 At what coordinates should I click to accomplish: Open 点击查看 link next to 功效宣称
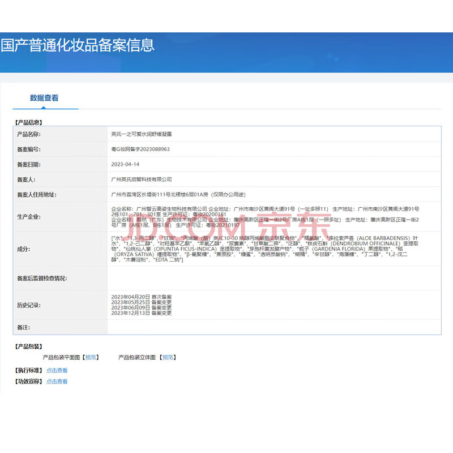pyautogui.click(x=57, y=382)
